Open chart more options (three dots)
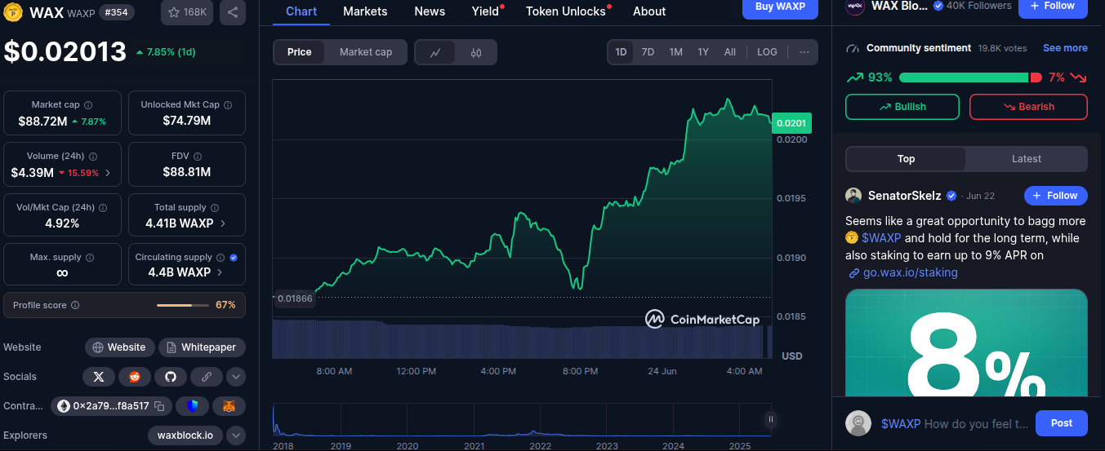The image size is (1105, 451). click(x=804, y=52)
